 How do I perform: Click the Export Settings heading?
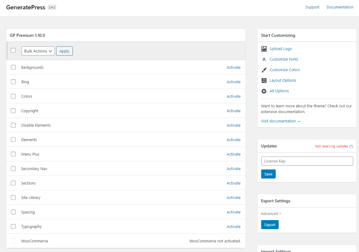pyautogui.click(x=276, y=201)
